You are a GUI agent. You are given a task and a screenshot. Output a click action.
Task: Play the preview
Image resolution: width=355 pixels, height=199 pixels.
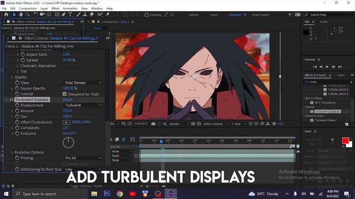[x=327, y=67]
